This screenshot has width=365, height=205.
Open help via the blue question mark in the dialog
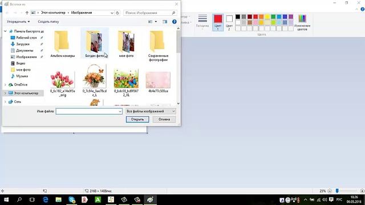pos(174,22)
